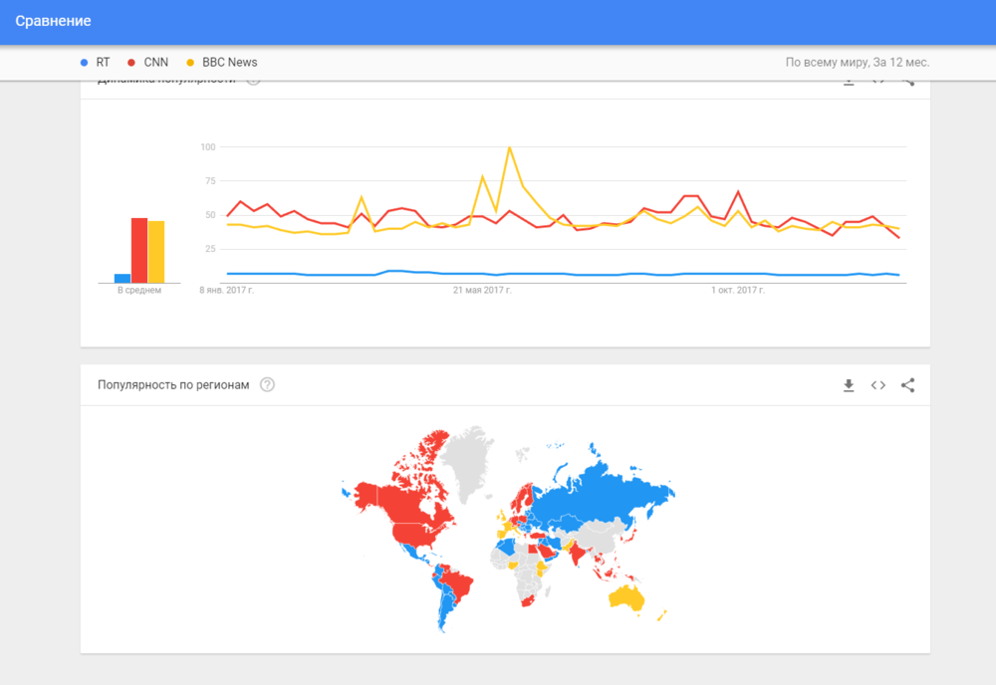Click the blue RT legend dot
996x685 pixels.
(84, 62)
